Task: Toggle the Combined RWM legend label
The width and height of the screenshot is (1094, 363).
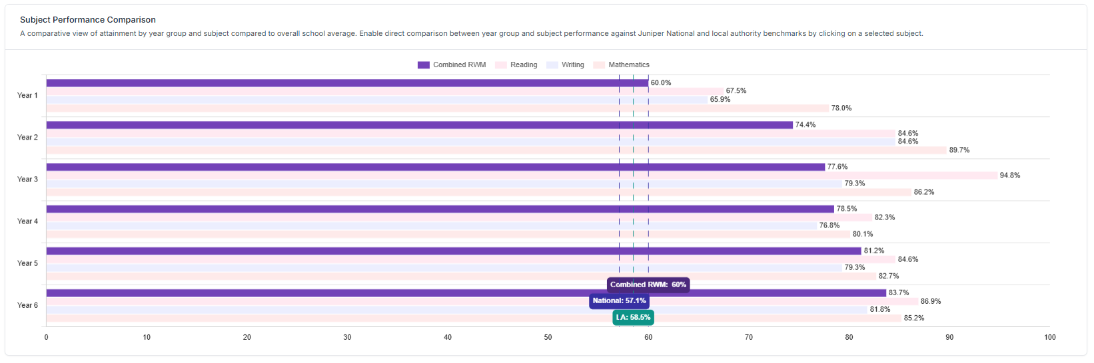Action: 459,65
